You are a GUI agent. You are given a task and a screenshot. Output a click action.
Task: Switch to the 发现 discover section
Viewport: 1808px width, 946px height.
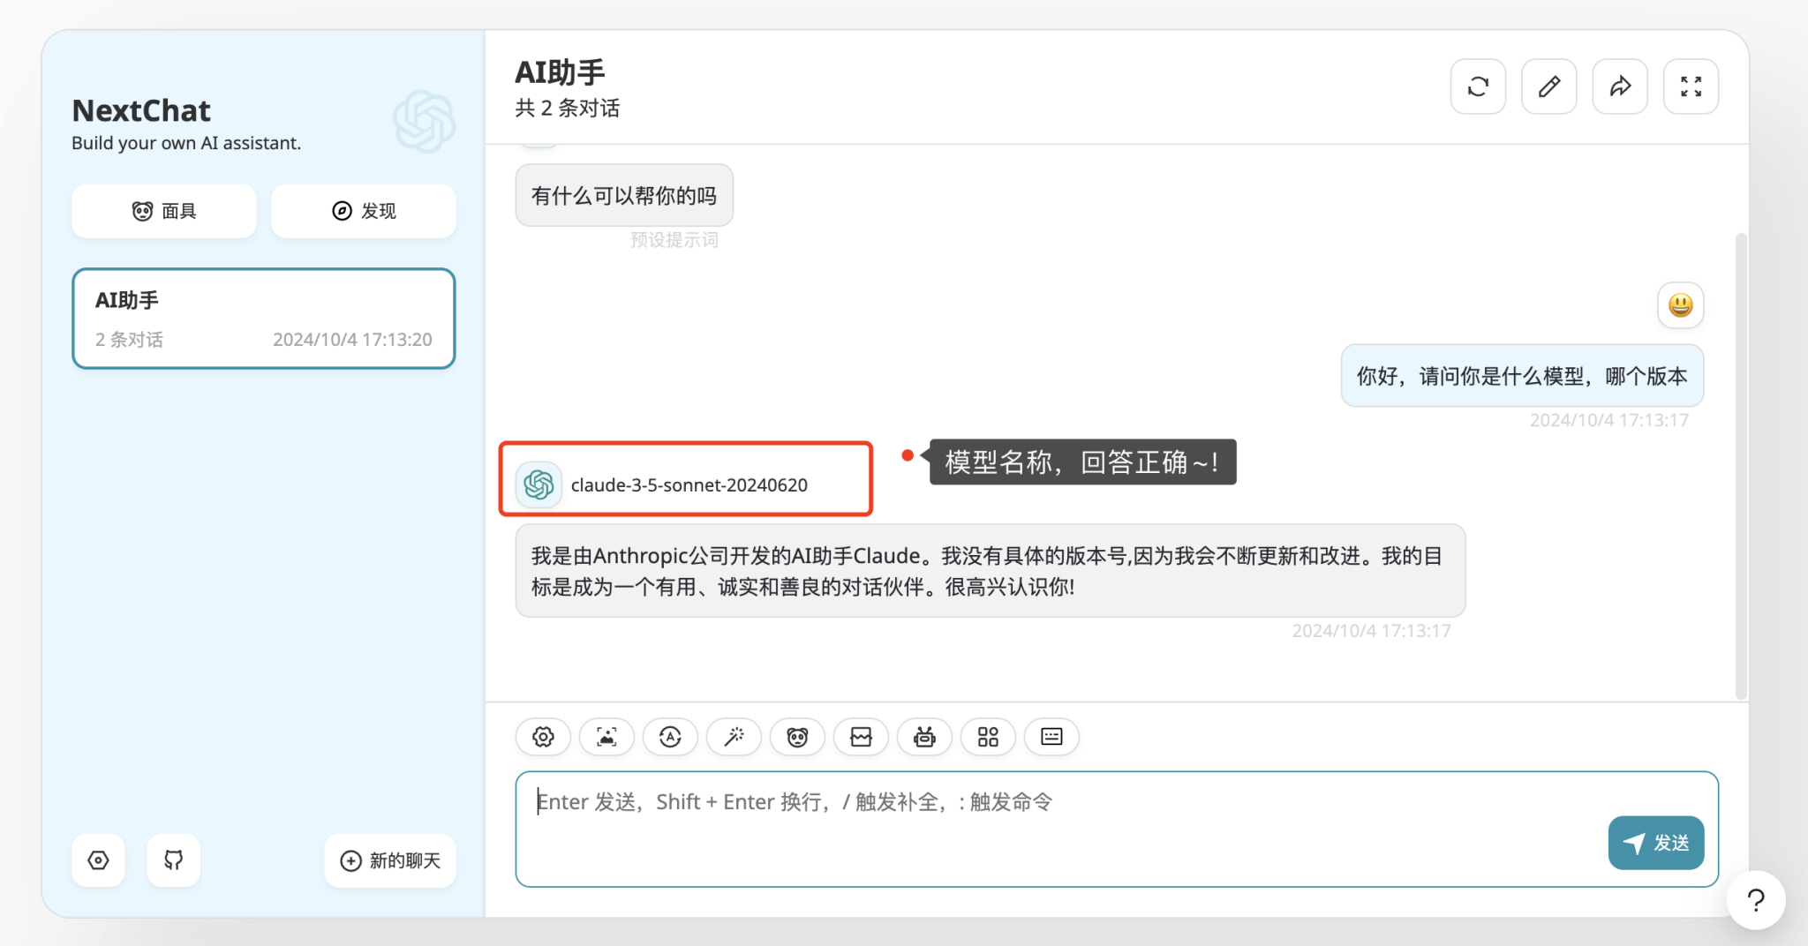363,211
